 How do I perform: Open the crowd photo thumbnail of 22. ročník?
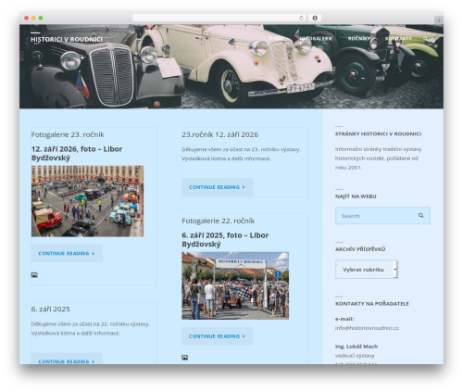[x=235, y=285]
